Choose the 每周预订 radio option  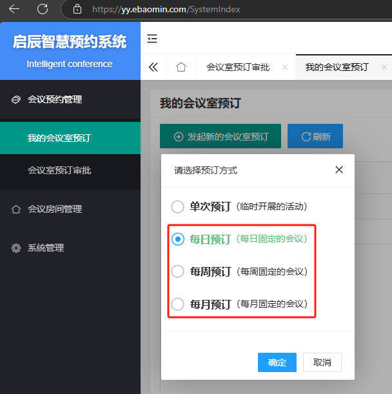(x=177, y=271)
